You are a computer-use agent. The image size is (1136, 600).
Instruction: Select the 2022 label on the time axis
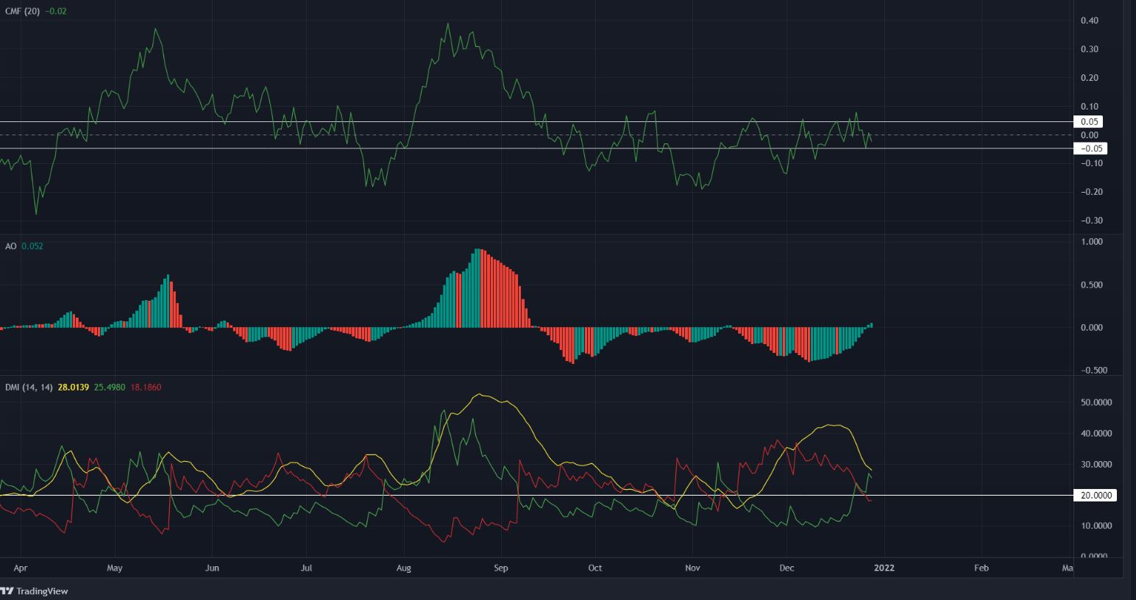click(884, 568)
